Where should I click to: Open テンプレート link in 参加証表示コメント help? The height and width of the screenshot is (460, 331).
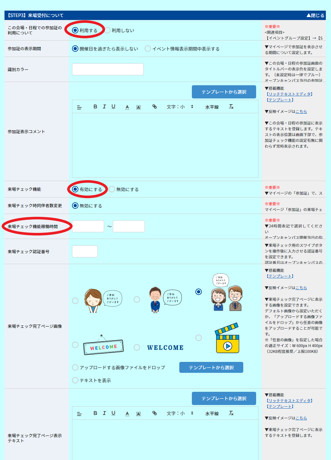[x=280, y=100]
